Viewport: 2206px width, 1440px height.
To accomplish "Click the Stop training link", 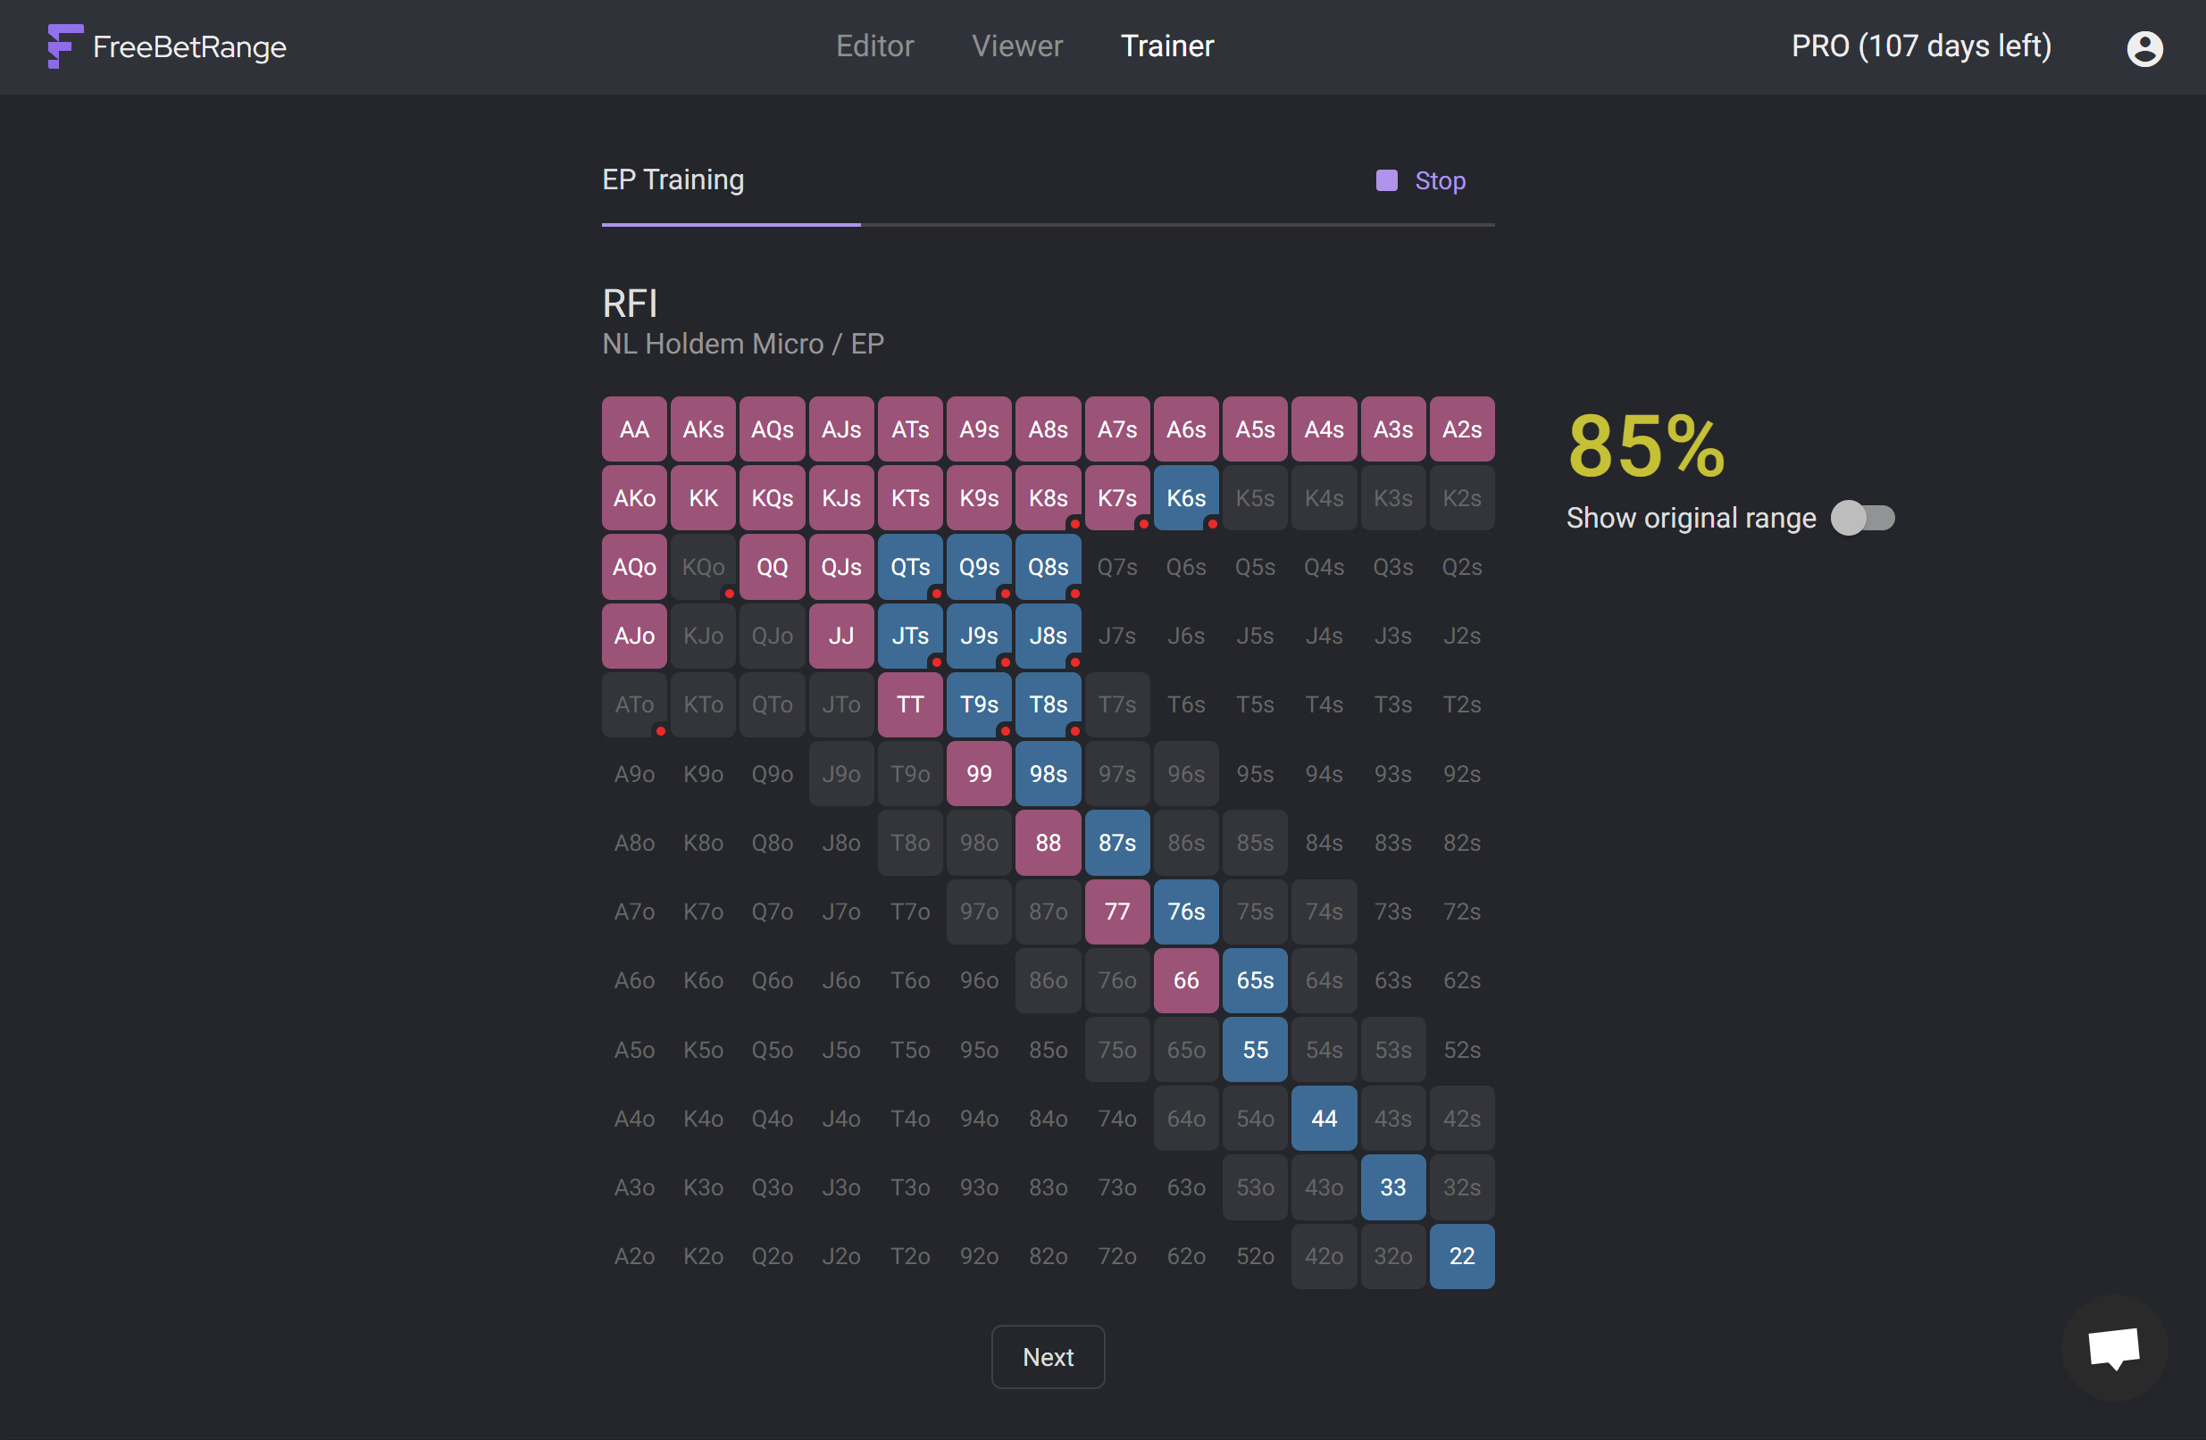I will (x=1440, y=180).
